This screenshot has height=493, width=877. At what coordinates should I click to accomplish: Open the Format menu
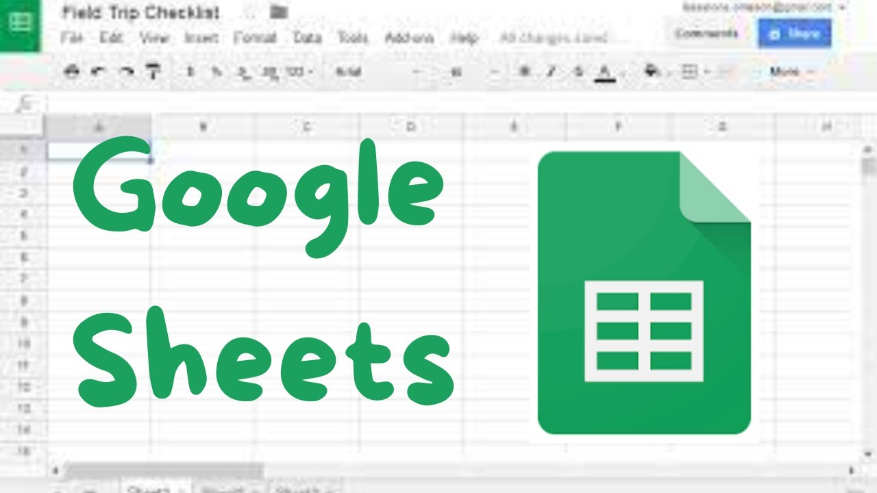click(x=255, y=38)
